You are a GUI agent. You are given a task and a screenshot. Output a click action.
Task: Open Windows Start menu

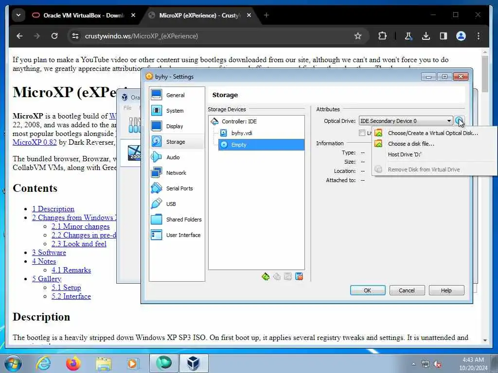point(13,363)
